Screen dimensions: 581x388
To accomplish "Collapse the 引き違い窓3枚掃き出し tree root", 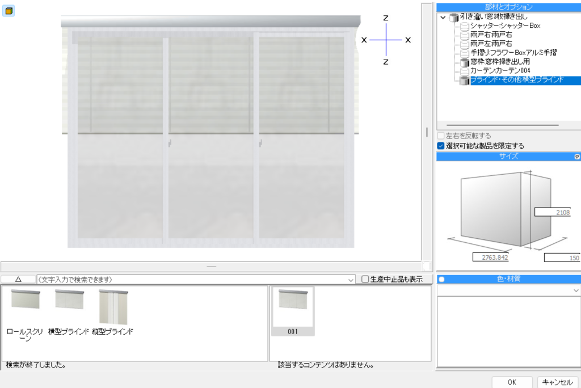I will coord(443,18).
